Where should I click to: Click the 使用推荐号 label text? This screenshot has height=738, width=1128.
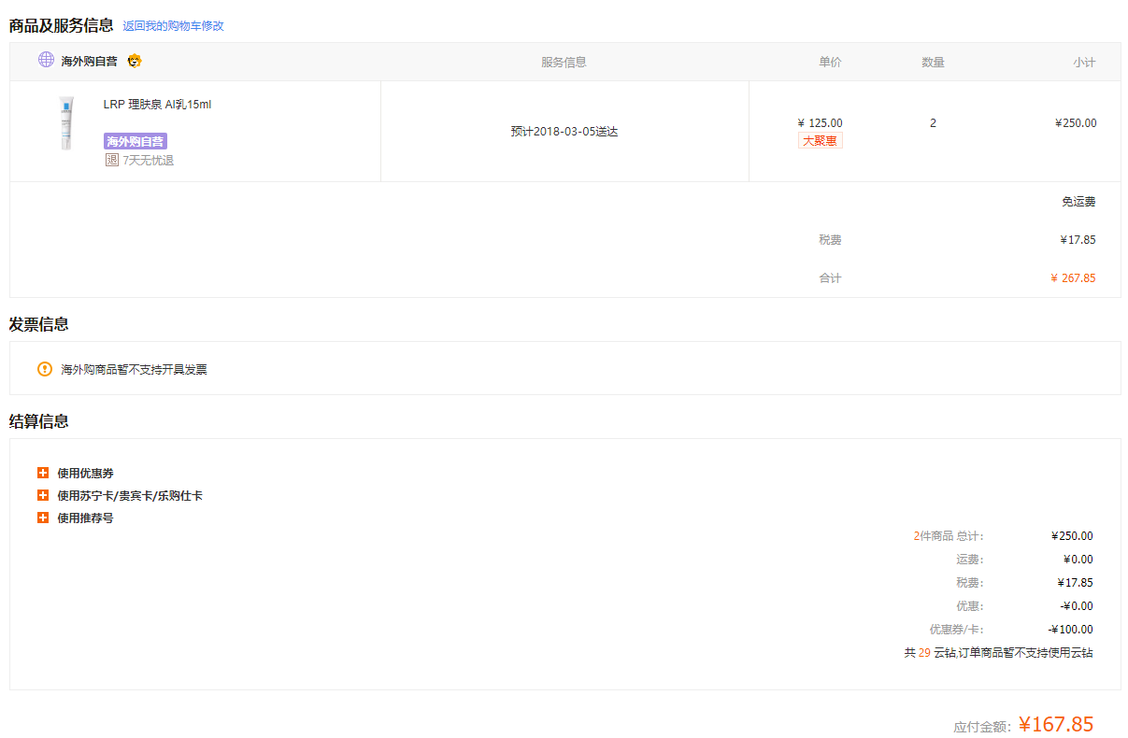(x=85, y=518)
